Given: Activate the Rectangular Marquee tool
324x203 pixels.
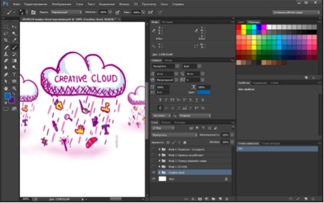Looking at the screenshot, I should coord(6,27).
